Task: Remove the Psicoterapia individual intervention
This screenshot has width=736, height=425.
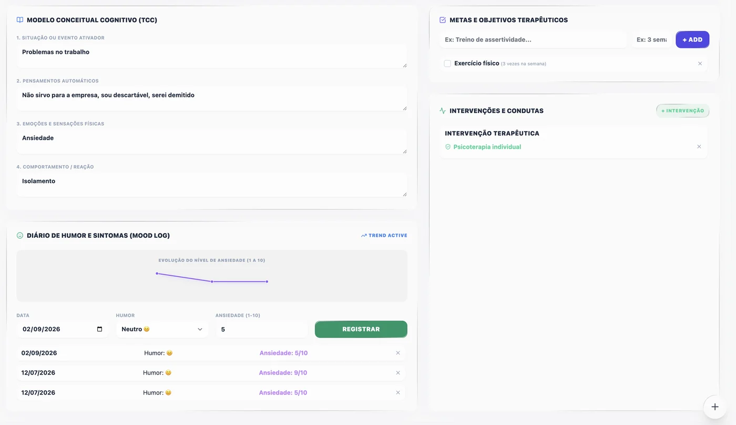Action: (699, 147)
